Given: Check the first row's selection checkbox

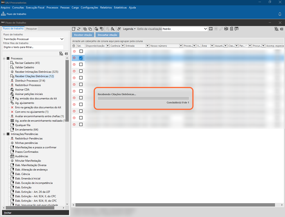Looking at the screenshot, I should pyautogui.click(x=81, y=51).
